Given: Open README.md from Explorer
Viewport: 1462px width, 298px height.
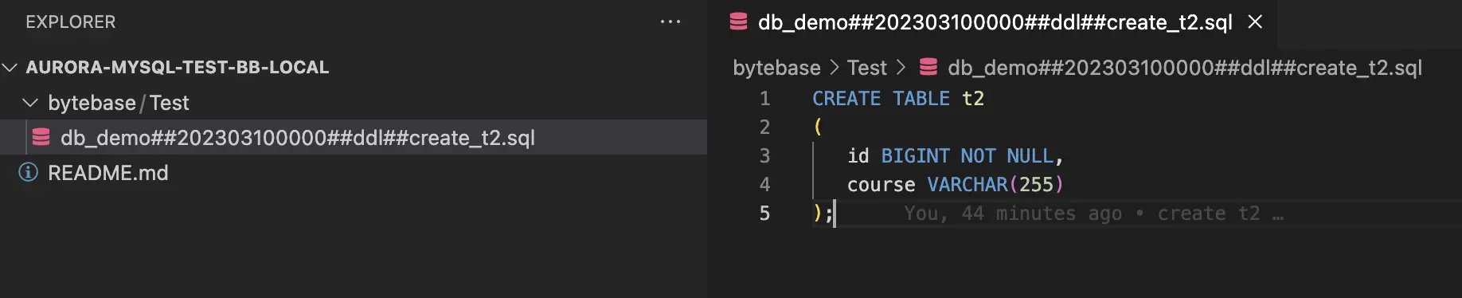Looking at the screenshot, I should tap(108, 173).
